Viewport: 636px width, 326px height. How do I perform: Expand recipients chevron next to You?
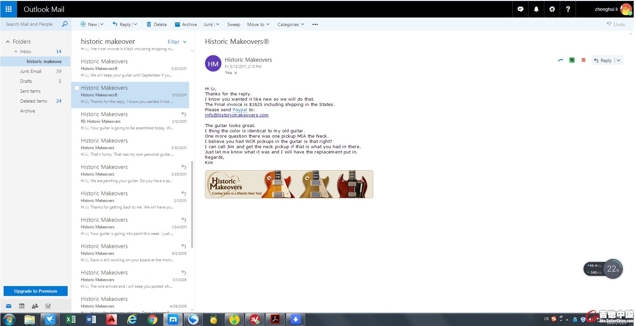point(236,73)
